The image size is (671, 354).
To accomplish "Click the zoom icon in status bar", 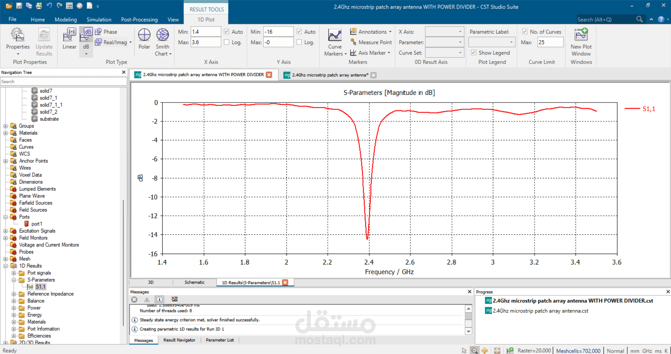I will tap(474, 351).
